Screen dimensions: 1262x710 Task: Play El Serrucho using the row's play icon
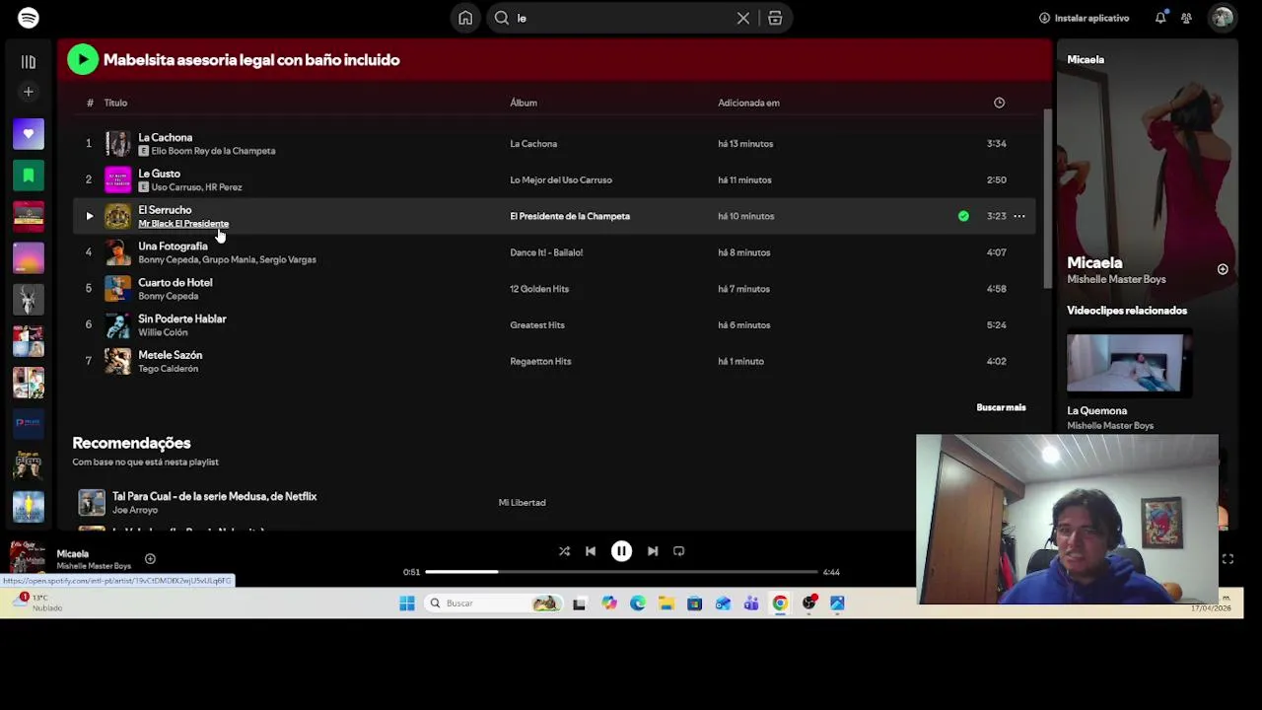pyautogui.click(x=89, y=216)
